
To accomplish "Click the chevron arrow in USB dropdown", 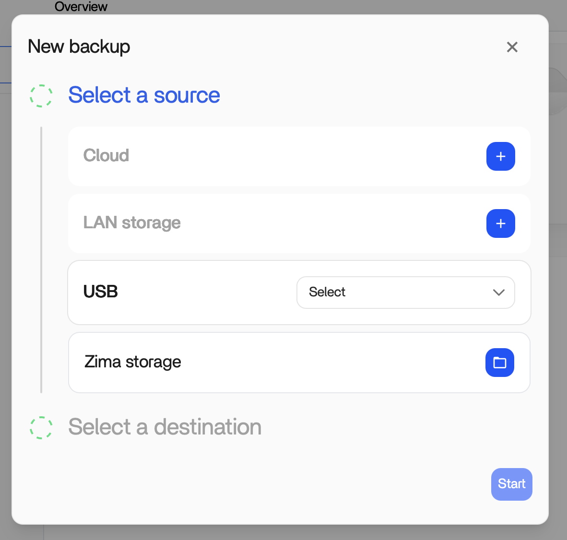I will [498, 293].
